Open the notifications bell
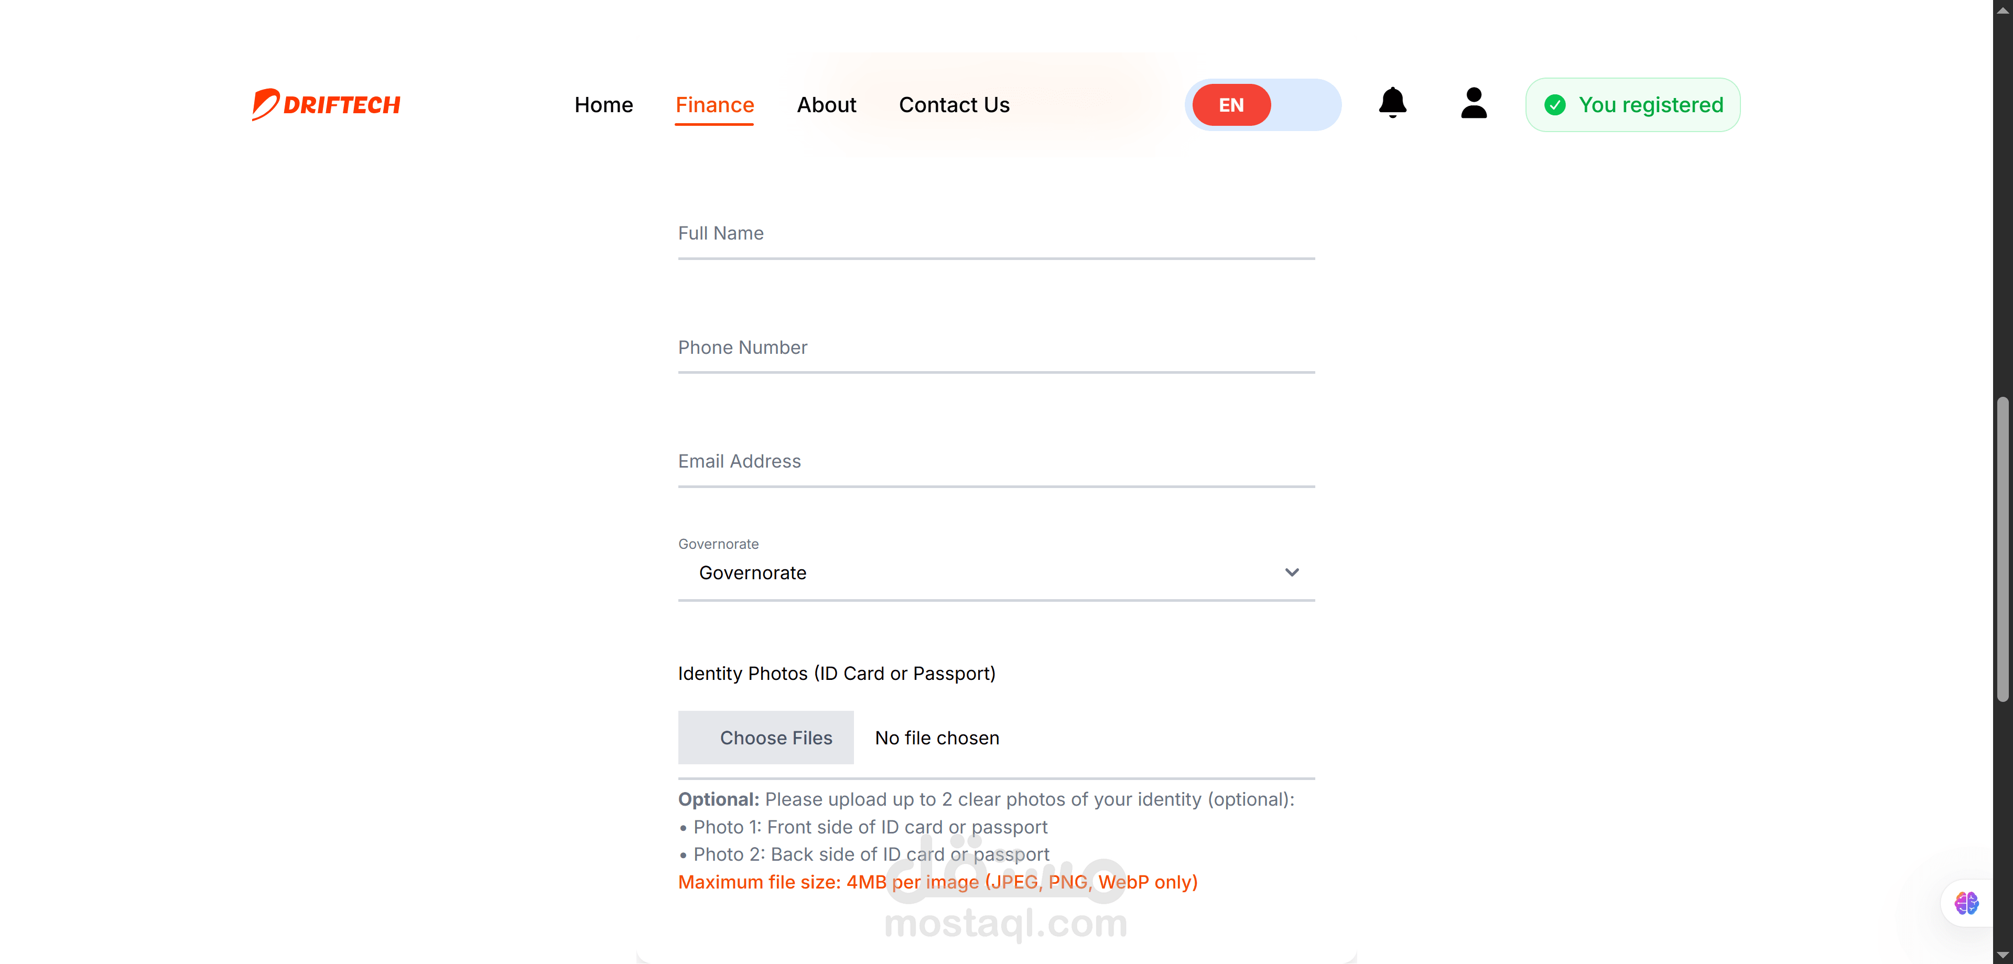This screenshot has width=2013, height=964. coord(1392,103)
